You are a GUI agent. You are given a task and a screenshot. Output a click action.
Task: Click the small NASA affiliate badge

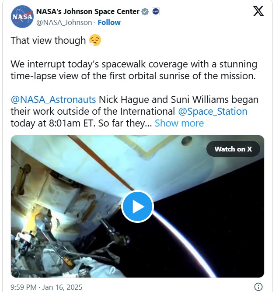155,11
